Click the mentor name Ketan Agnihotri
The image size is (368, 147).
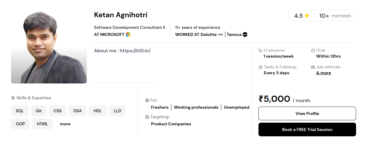121,15
